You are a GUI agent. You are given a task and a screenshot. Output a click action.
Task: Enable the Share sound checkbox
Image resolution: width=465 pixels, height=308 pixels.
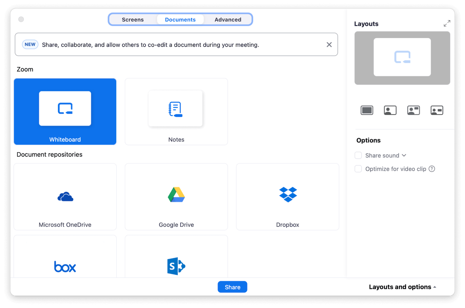click(x=358, y=156)
